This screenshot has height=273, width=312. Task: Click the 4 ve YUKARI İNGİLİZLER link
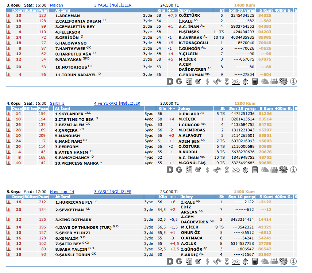pos(117,104)
